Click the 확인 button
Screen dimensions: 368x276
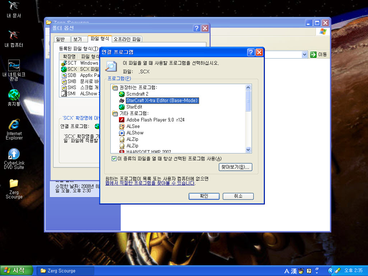pos(204,196)
